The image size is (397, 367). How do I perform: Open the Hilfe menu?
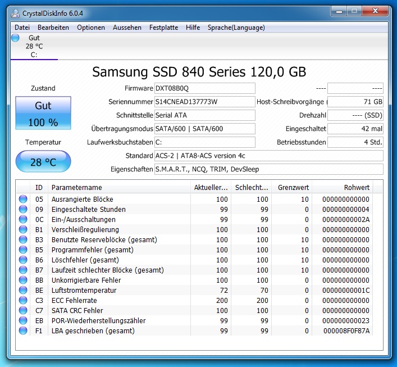pos(193,28)
